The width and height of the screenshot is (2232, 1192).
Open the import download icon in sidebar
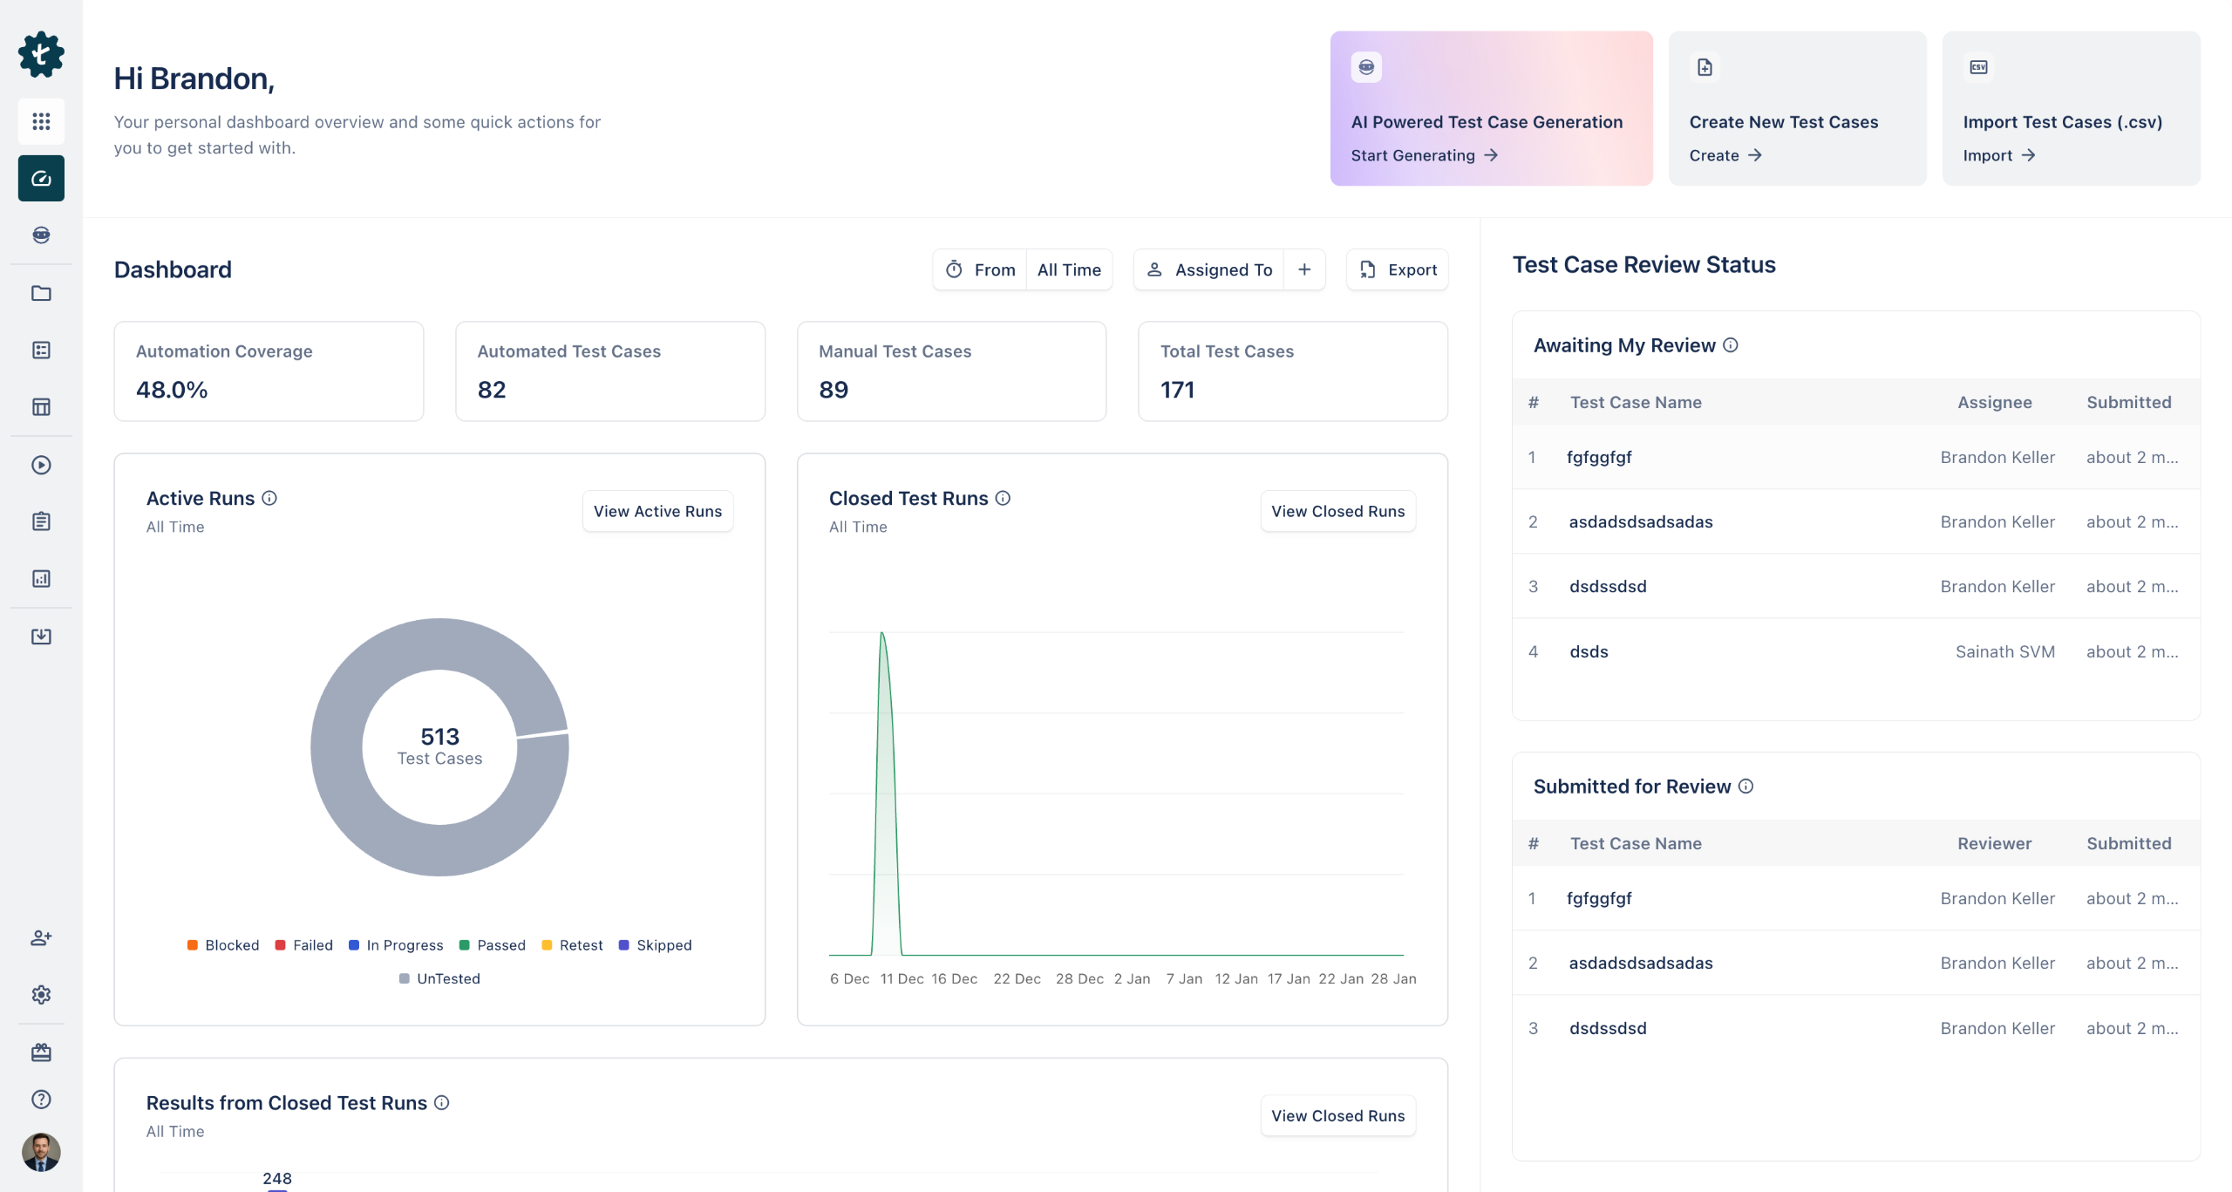(41, 636)
